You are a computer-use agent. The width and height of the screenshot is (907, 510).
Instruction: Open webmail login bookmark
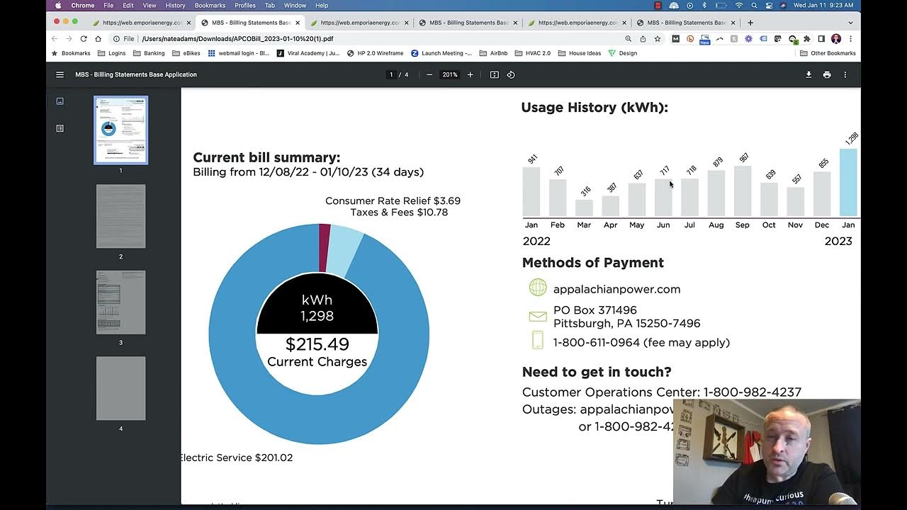[238, 53]
